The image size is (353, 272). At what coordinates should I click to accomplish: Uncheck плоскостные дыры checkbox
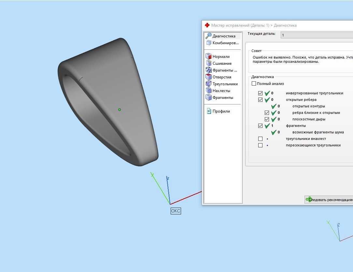267,119
